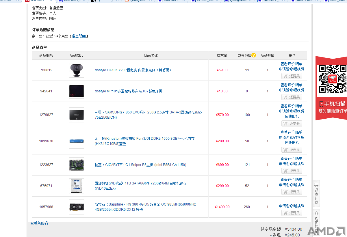Click the 京东价 column header
The width and height of the screenshot is (347, 237).
[x=222, y=55]
